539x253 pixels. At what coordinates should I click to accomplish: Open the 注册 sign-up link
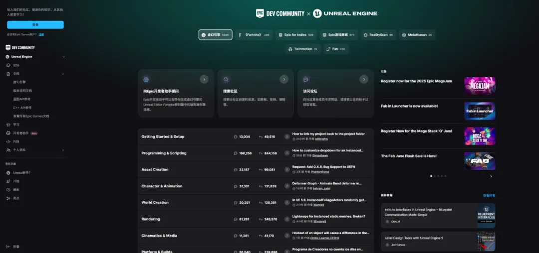[x=41, y=35]
